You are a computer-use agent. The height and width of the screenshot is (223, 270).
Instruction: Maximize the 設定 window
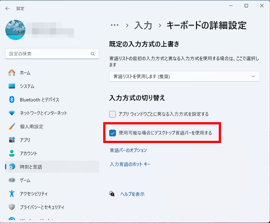click(x=246, y=6)
